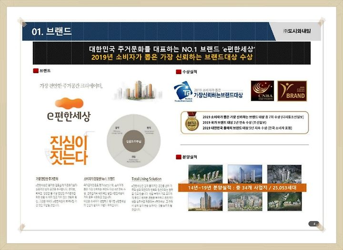Click the tagline '가장 편안한 주거공간 크리에이터,'
This screenshot has width=343, height=250.
click(x=71, y=86)
